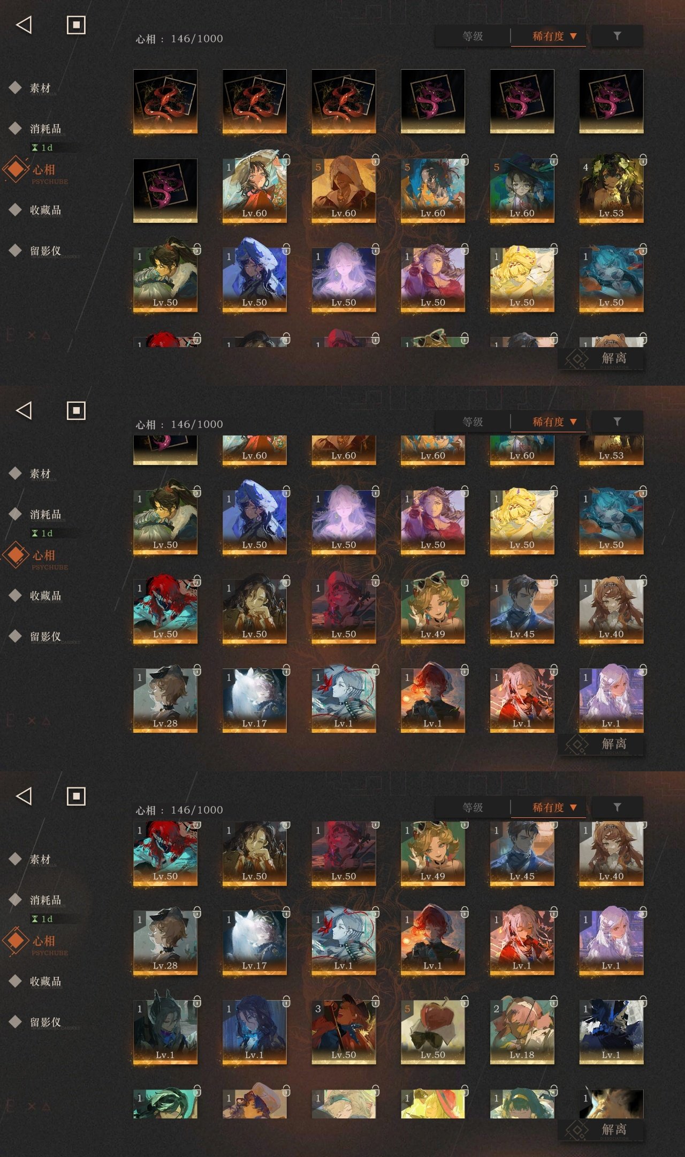
Task: Tap the back arrow in the bottom screen
Action: (24, 796)
